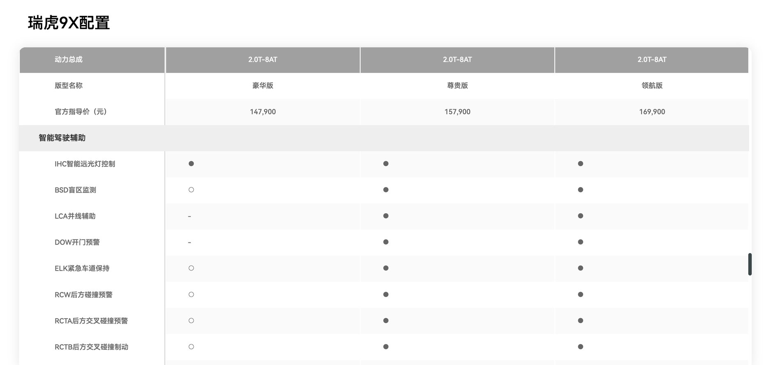Collapse the 智能驾驶辅助 section header

tap(62, 138)
